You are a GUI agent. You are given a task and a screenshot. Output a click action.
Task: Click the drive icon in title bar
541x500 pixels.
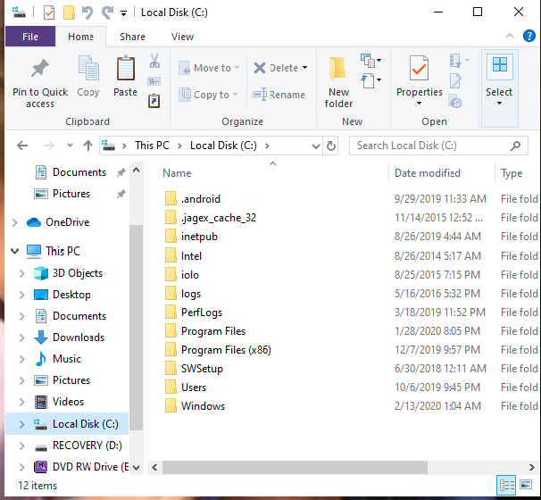click(x=19, y=12)
